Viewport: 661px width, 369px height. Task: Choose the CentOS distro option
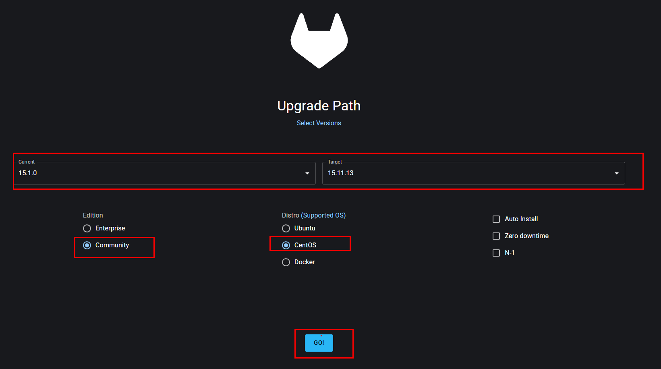tap(286, 245)
